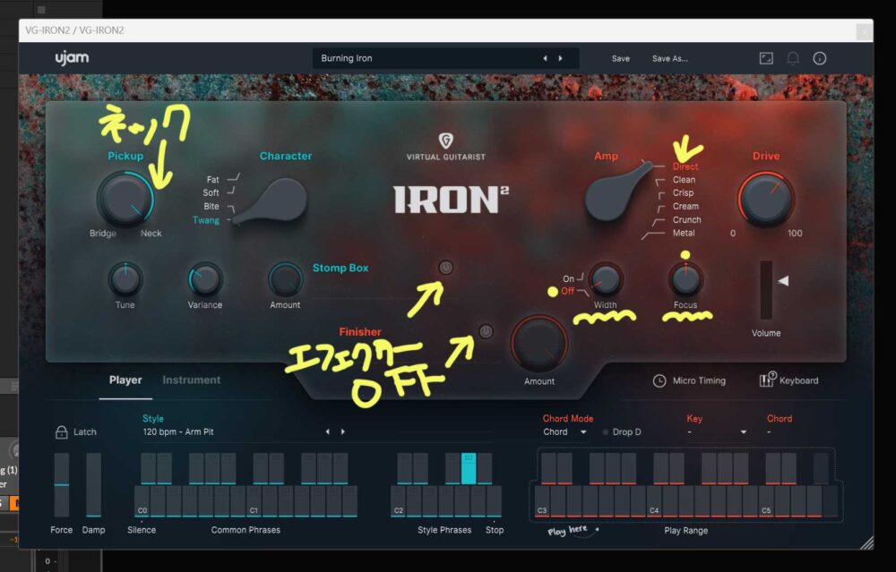Choose the Metal amp
The width and height of the screenshot is (896, 572).
684,233
